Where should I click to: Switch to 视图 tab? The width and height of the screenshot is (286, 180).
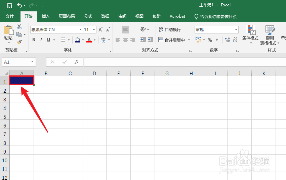(139, 16)
